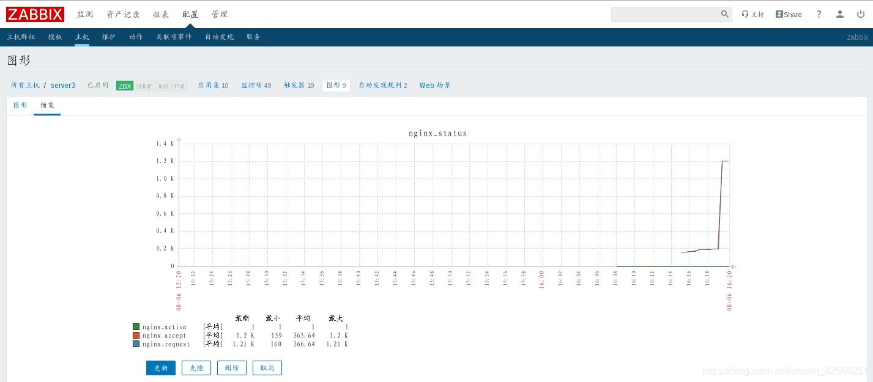
Task: Go to 自动发现 submenu
Action: [x=219, y=37]
